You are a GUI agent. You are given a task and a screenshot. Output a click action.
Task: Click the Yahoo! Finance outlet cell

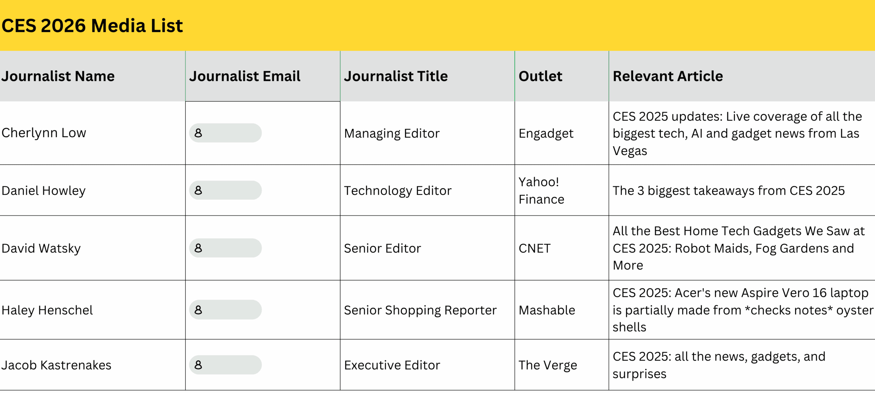541,191
